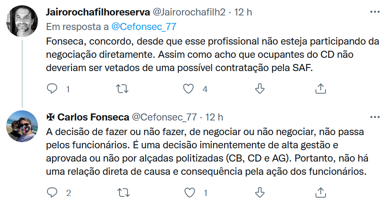Retweet Carlos Fonseca's tweet
Screen dimensions: 386x207
[121, 193]
